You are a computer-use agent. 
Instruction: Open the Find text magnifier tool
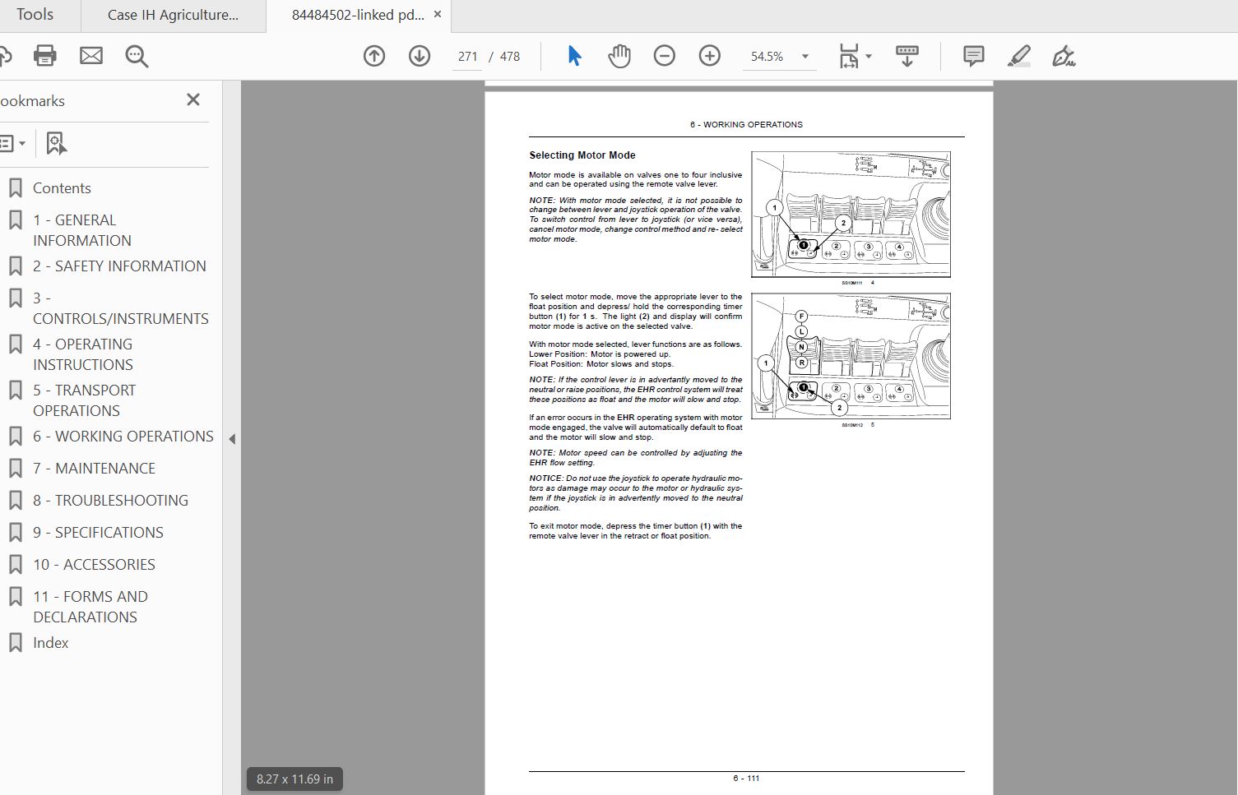[137, 56]
